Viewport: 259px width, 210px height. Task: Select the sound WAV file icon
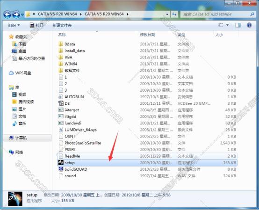click(x=61, y=176)
